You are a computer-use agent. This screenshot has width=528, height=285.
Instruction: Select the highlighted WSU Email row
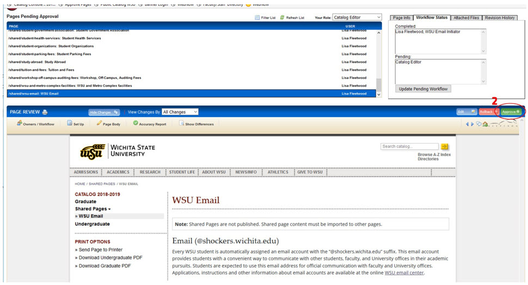(191, 94)
